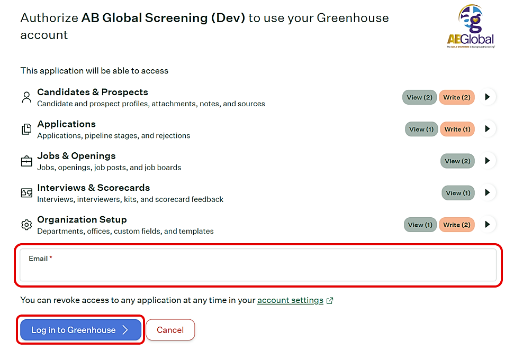Click 'Interviews, interviewers, kits, and scorecard feedback' text

pos(130,199)
